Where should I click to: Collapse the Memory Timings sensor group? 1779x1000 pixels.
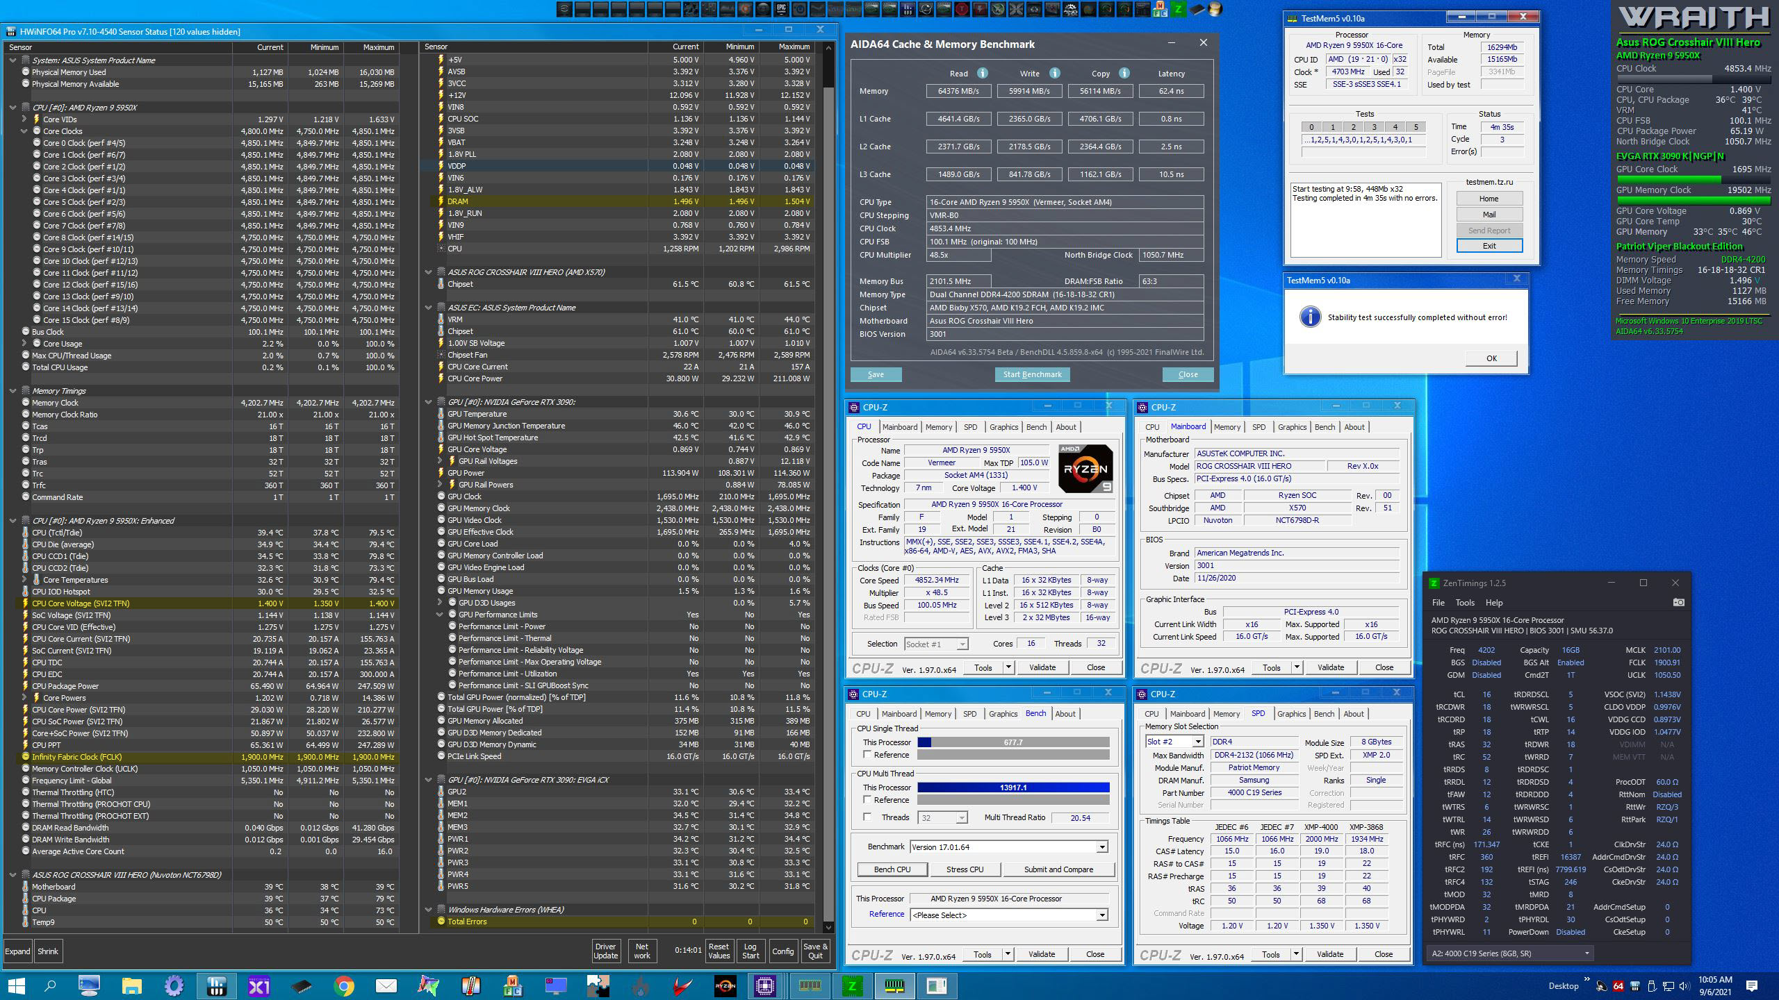coord(13,391)
